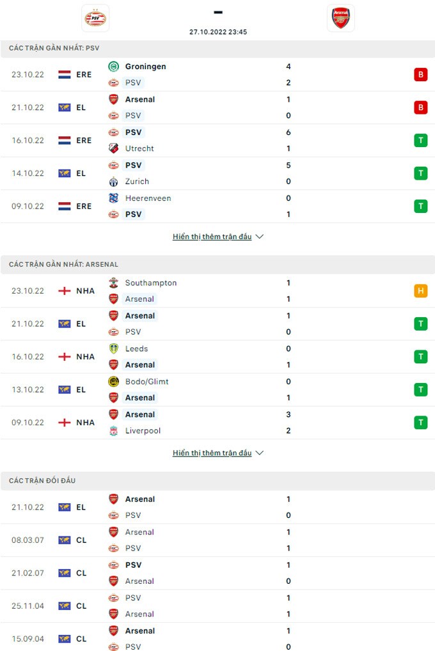Screen dimensions: 435x651
Task: Open the Groningen vs PSV match row
Action: [217, 74]
